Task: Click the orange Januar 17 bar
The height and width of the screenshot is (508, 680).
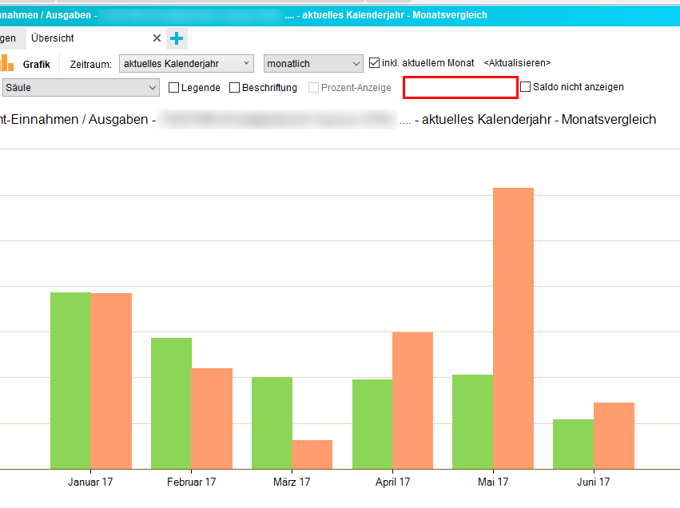Action: point(111,381)
